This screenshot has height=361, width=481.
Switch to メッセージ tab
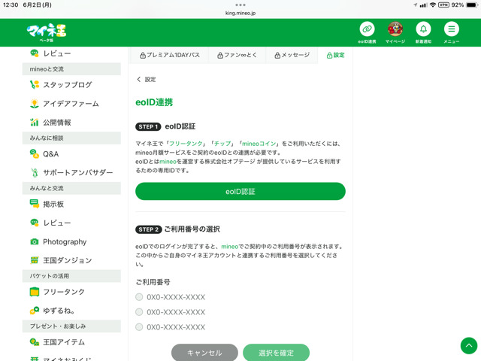pyautogui.click(x=292, y=55)
